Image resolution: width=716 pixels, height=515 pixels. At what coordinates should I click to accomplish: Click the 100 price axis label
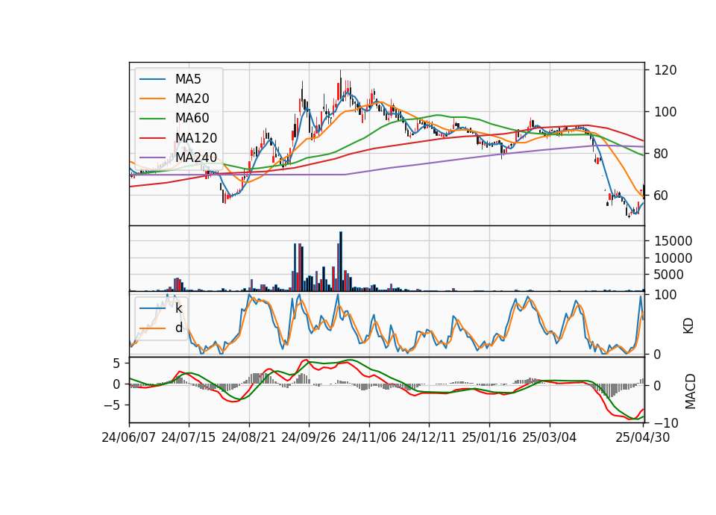point(665,112)
